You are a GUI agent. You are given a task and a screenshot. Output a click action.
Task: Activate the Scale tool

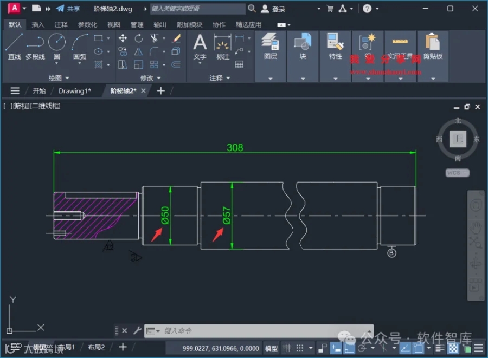click(138, 64)
